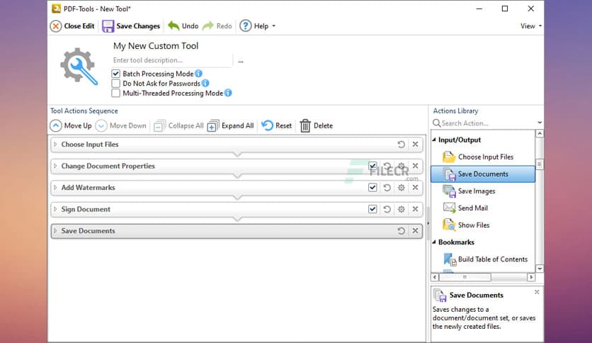592x343 pixels.
Task: Reset the Choose Input Files action
Action: pos(401,145)
